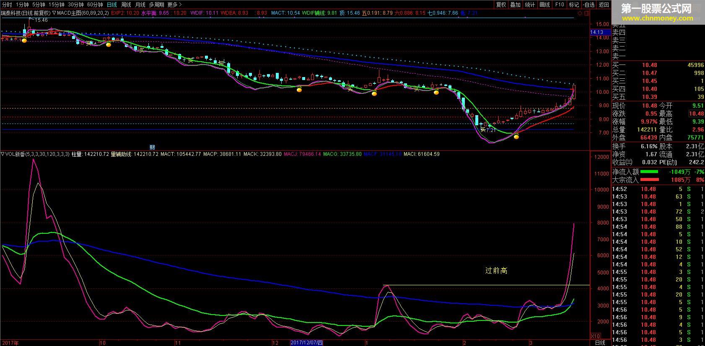Click the 财 financial marker on the time axis
The height and width of the screenshot is (346, 705).
click(x=153, y=147)
